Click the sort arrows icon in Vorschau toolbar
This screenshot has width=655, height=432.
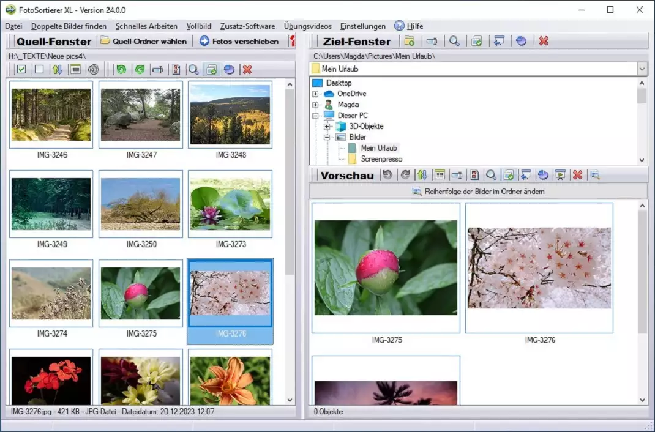coord(422,175)
